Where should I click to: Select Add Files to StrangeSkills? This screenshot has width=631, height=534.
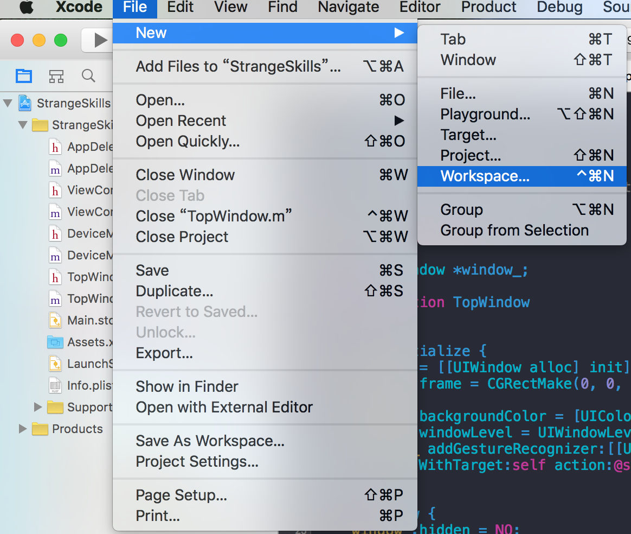pos(265,66)
